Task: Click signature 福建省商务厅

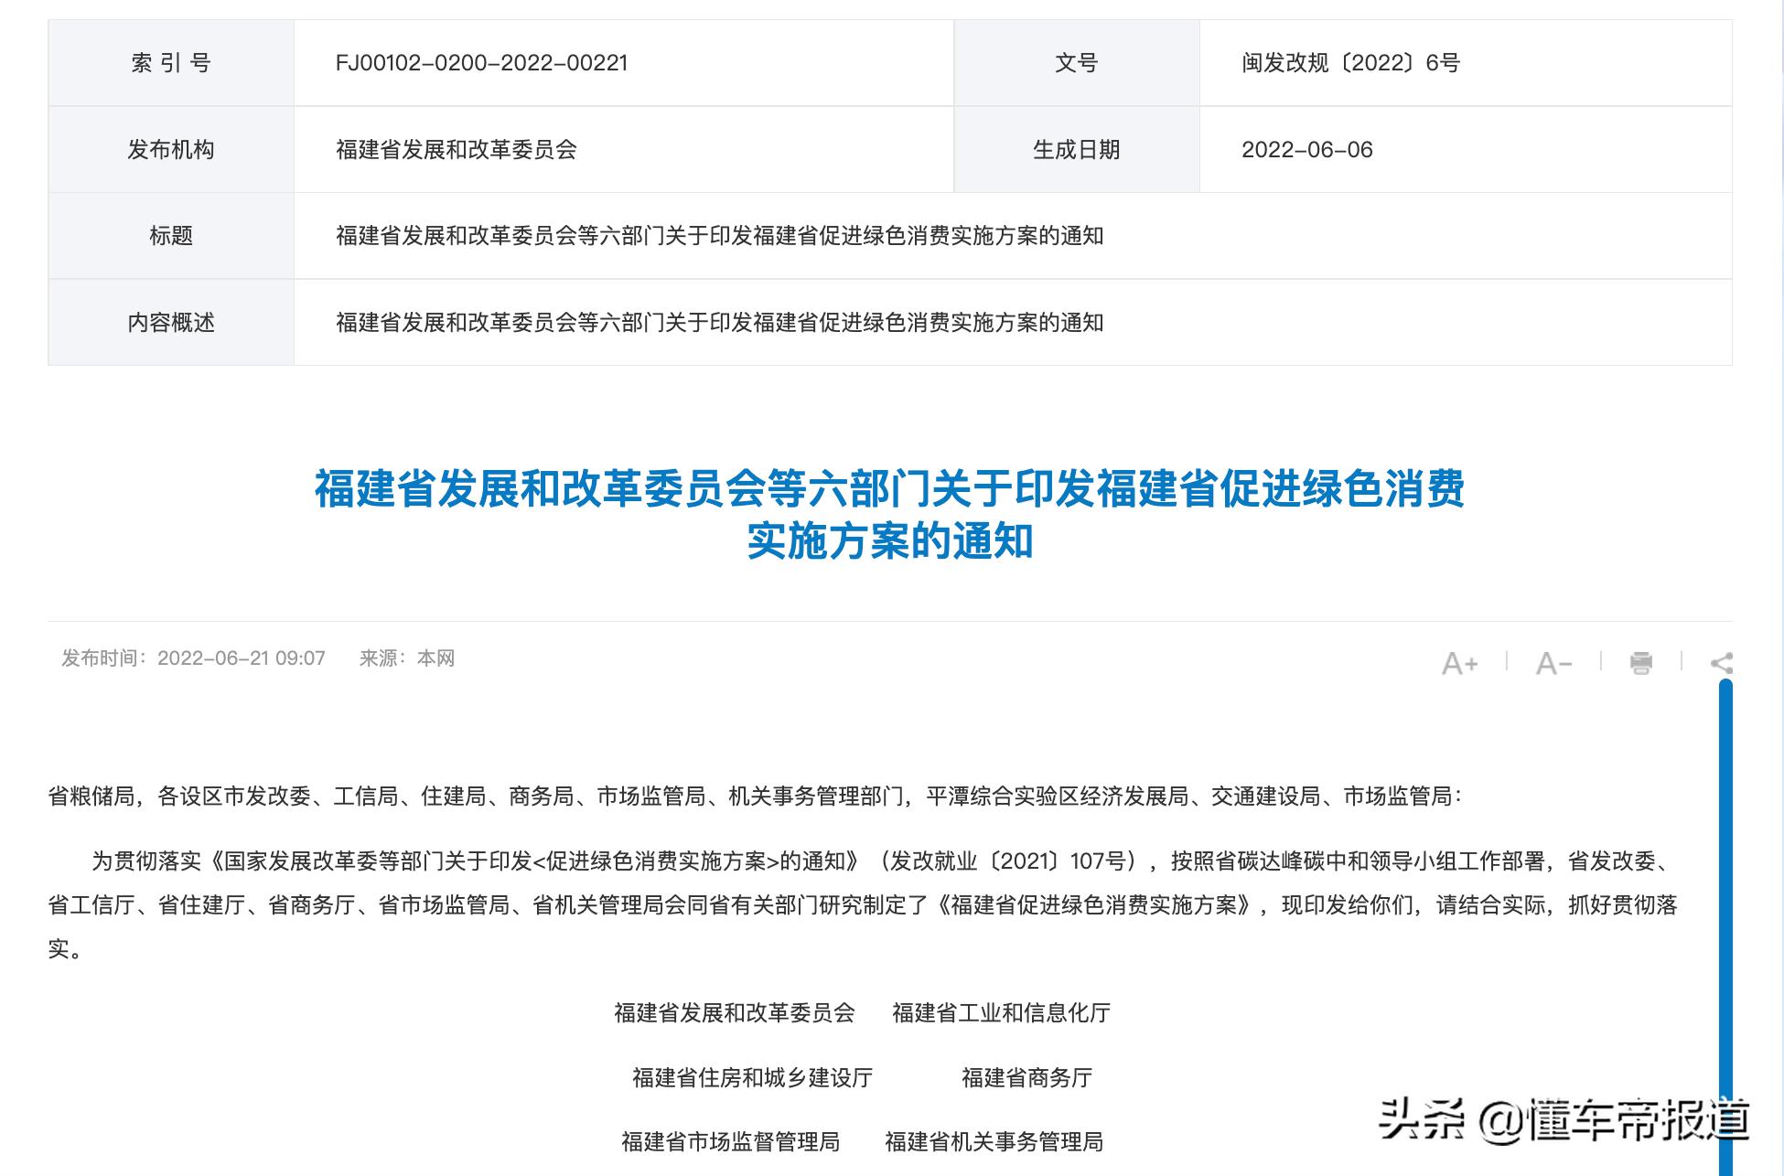Action: click(1026, 1078)
